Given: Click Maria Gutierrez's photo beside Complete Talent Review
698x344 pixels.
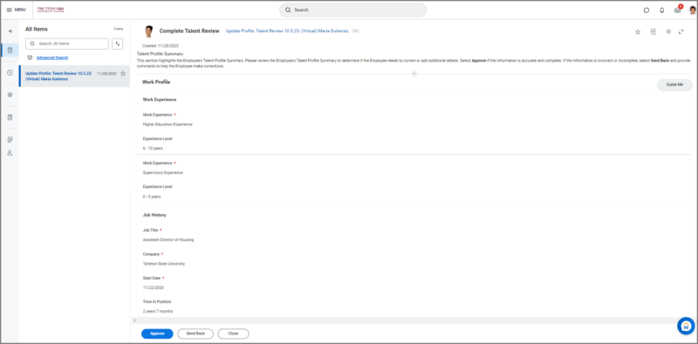Looking at the screenshot, I should pos(148,31).
